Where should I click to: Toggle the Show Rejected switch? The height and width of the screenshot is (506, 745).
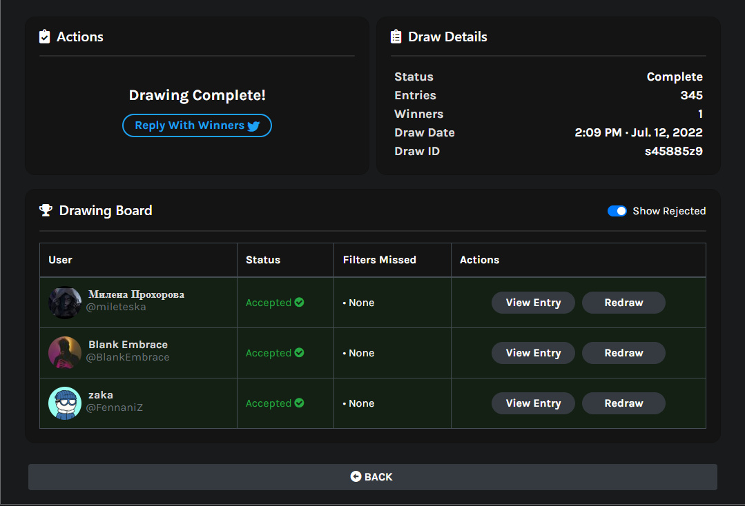(617, 211)
